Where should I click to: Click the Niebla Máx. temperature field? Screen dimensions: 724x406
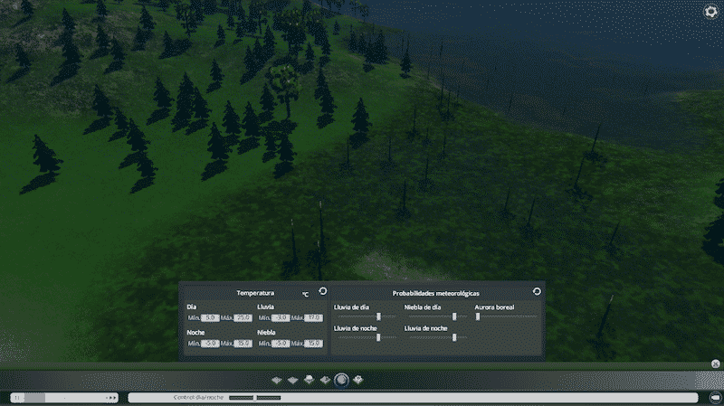[x=313, y=344]
